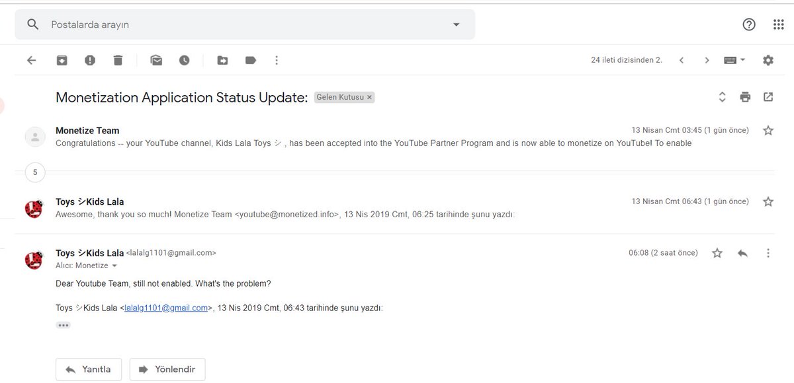The width and height of the screenshot is (794, 383).
Task: Open the labels icon
Action: [x=251, y=60]
